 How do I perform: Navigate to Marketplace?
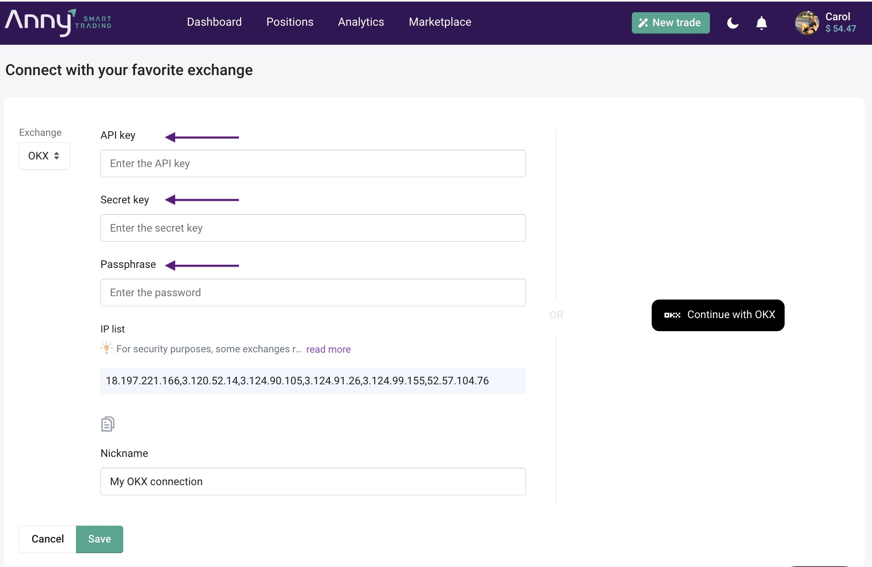440,22
